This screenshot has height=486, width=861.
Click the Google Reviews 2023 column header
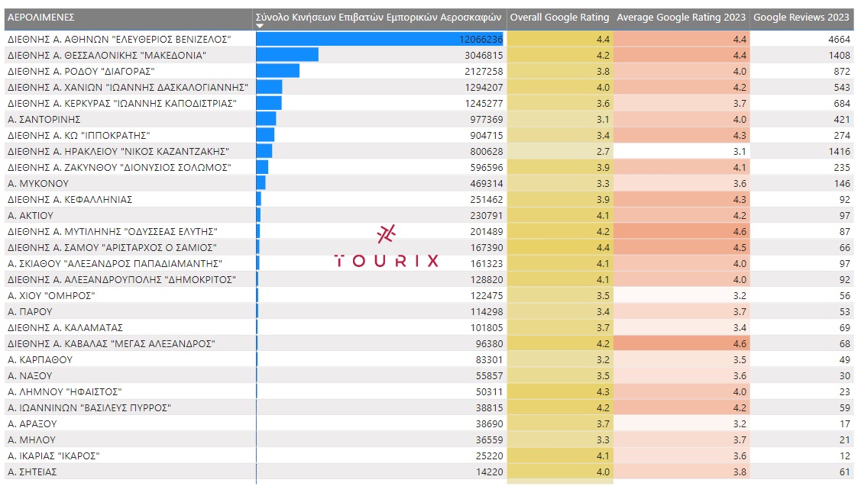coord(801,17)
